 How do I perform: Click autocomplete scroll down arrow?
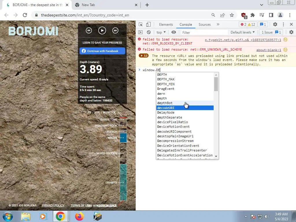coord(216,156)
